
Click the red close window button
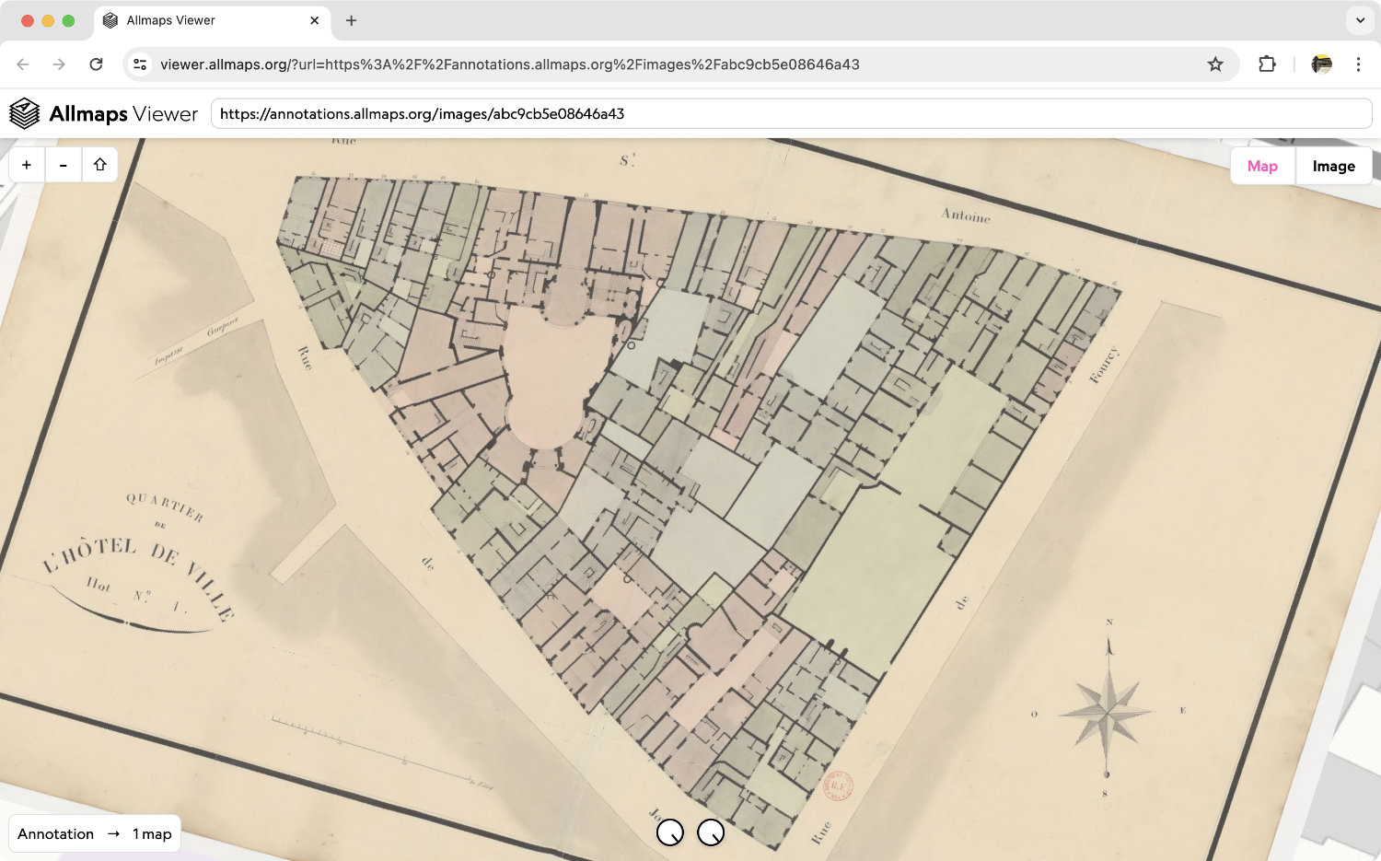pos(27,20)
